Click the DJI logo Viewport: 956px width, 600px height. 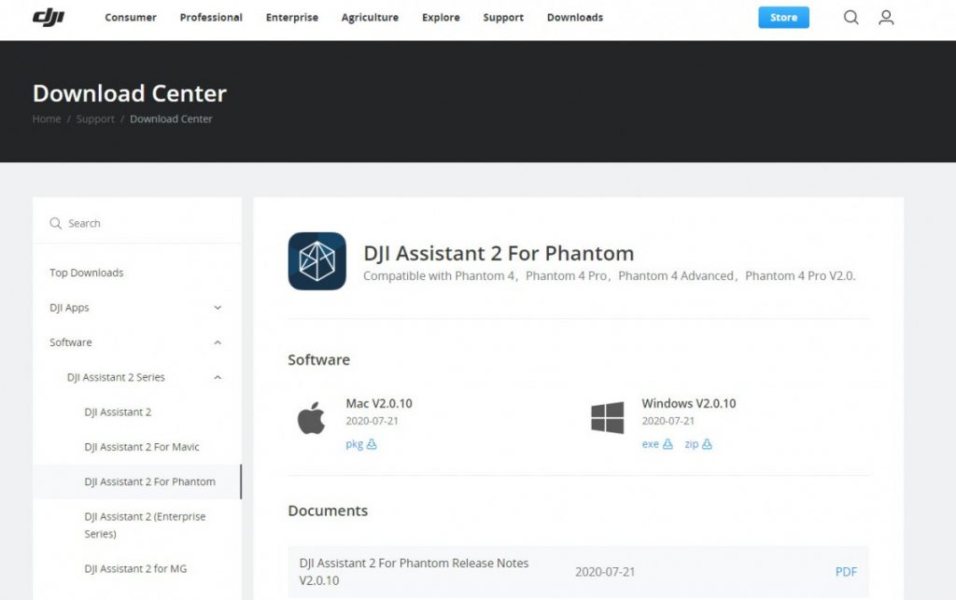point(49,17)
